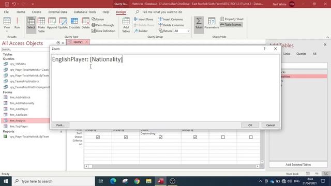Uncheck Show box in second grid column
This screenshot has width=331, height=186.
(126, 137)
